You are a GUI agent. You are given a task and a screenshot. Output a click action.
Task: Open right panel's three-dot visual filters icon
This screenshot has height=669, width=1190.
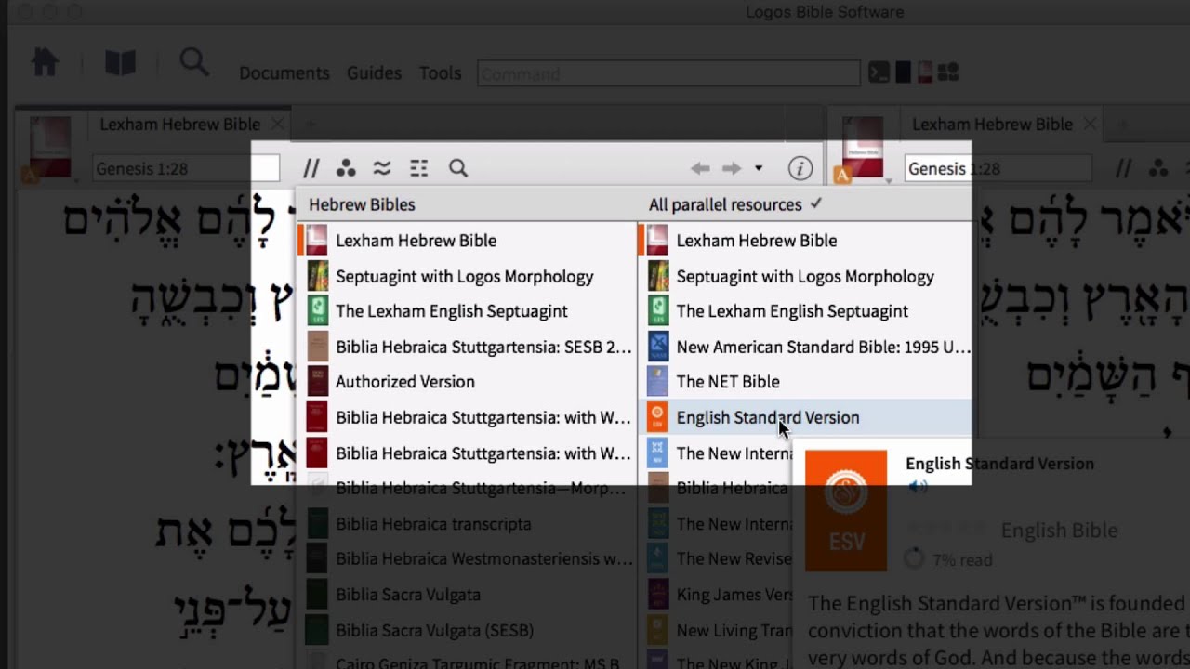(1158, 168)
